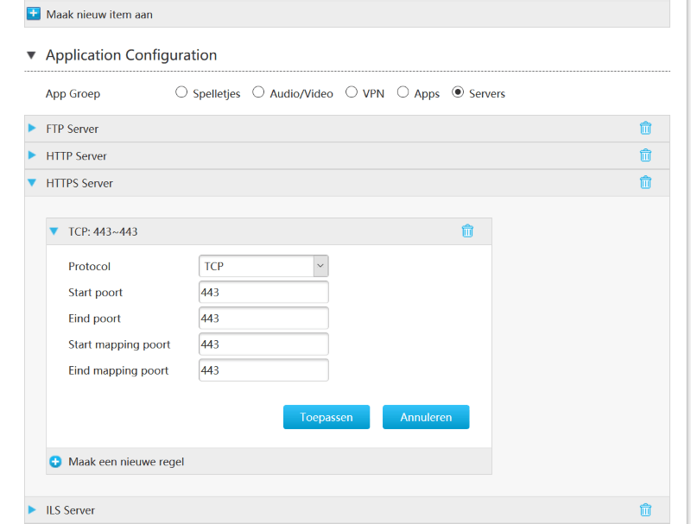691x524 pixels.
Task: Collapse the Application Configuration section
Action: [32, 55]
